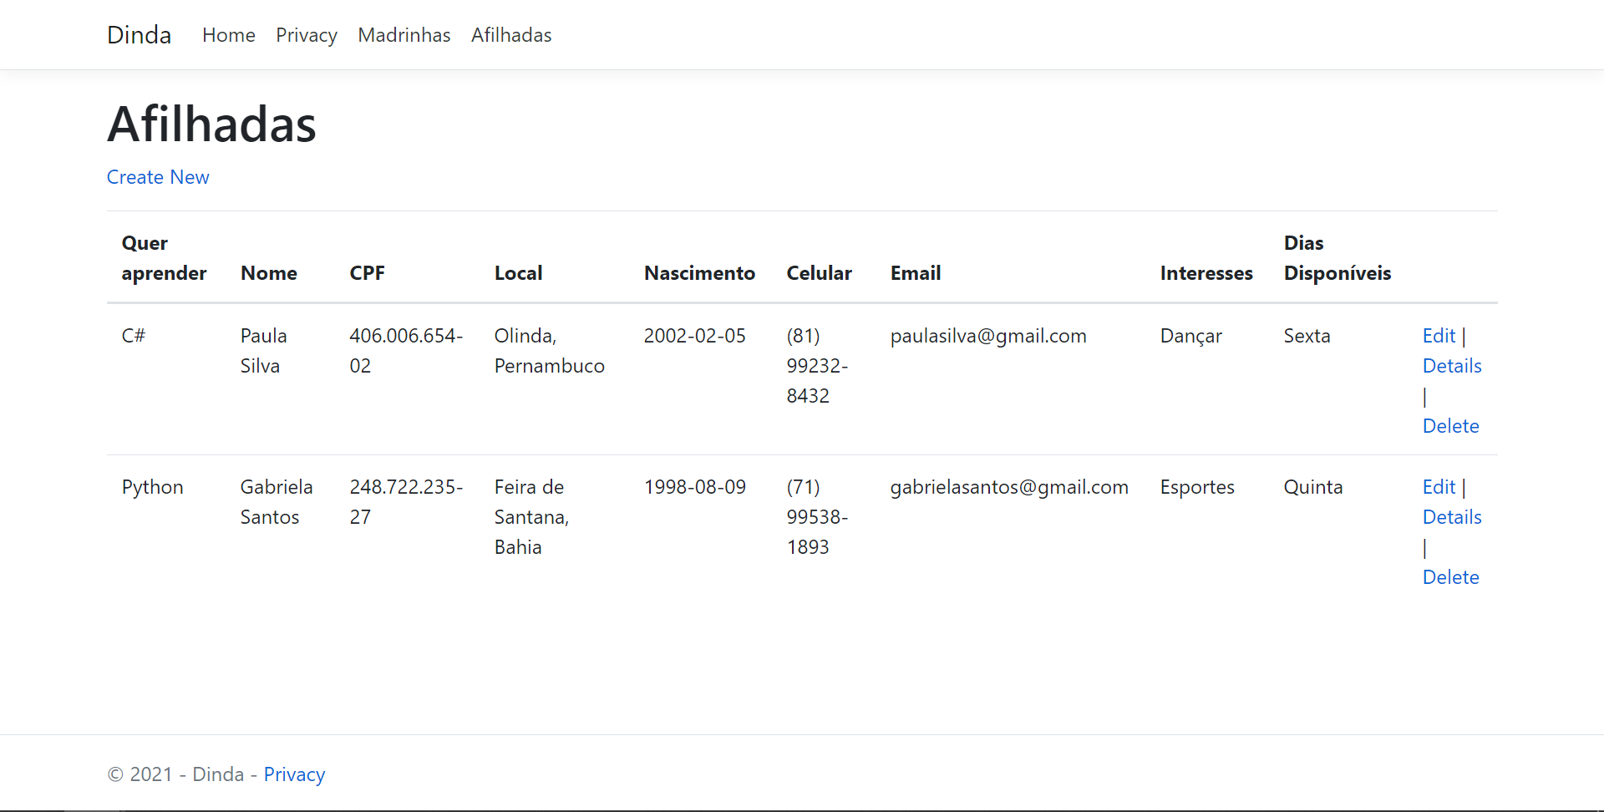Image resolution: width=1604 pixels, height=812 pixels.
Task: Click the CPF column header
Action: click(368, 273)
